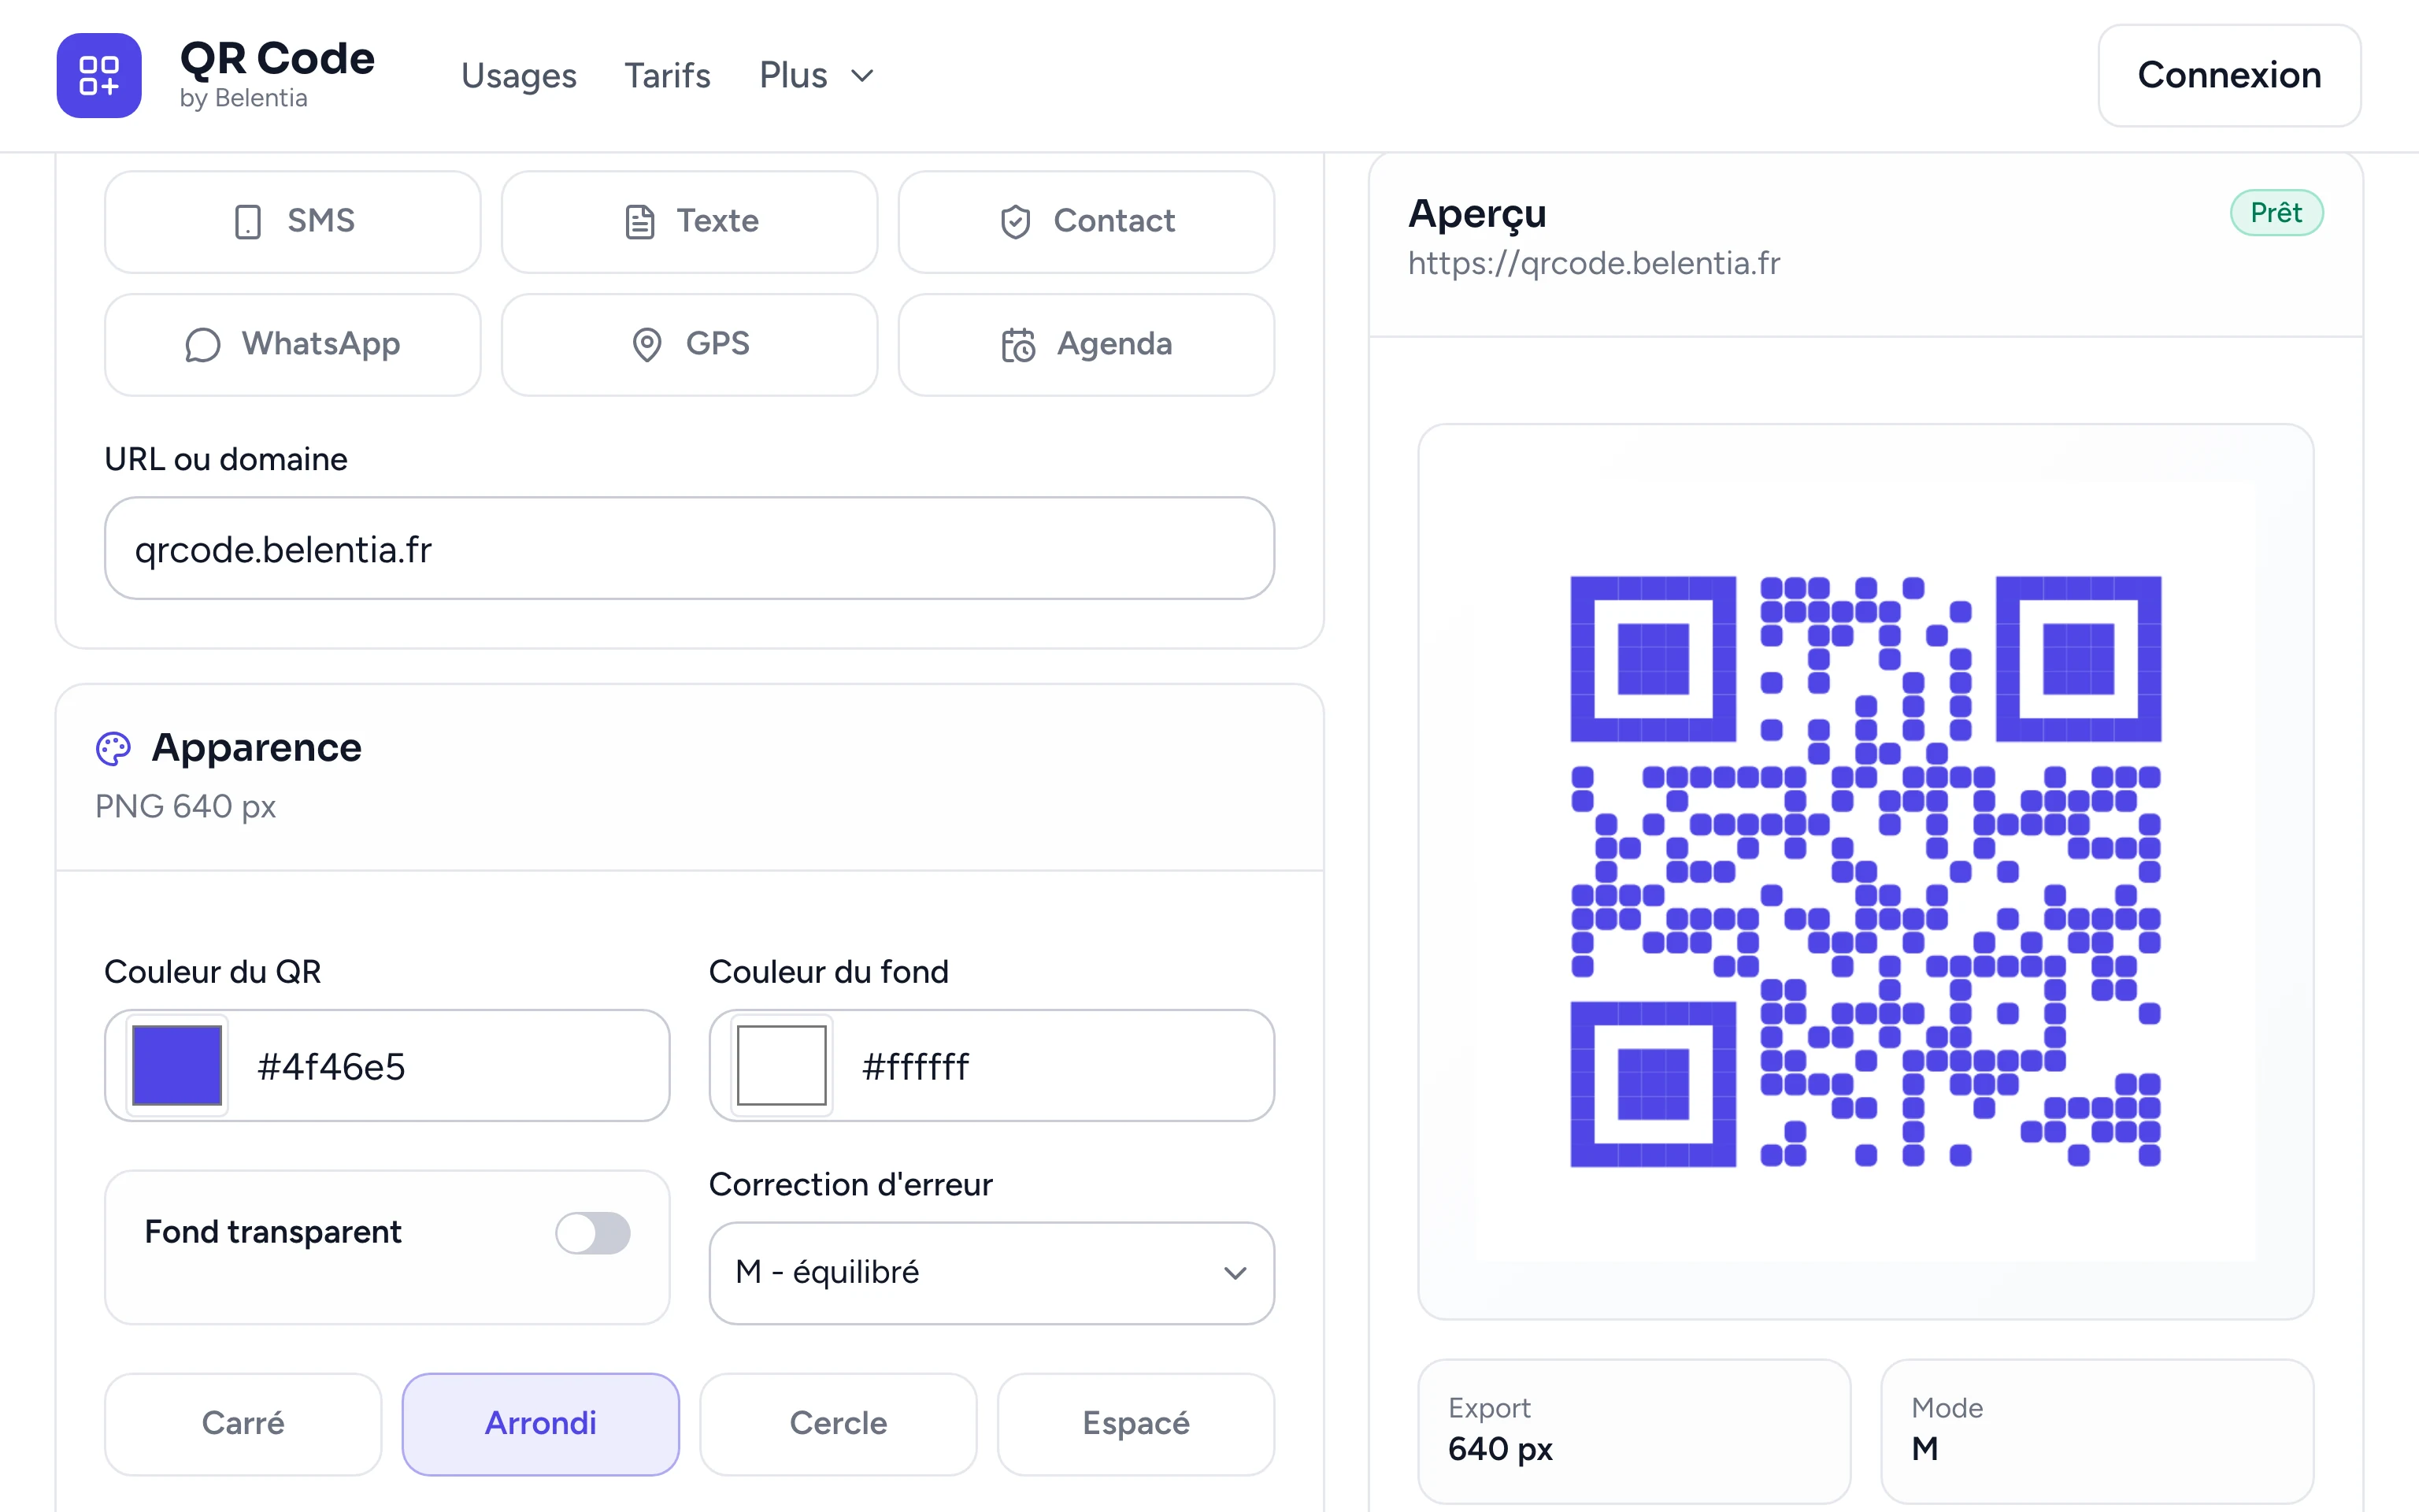The height and width of the screenshot is (1512, 2419).
Task: Select the Espacé module shape
Action: point(1136,1423)
